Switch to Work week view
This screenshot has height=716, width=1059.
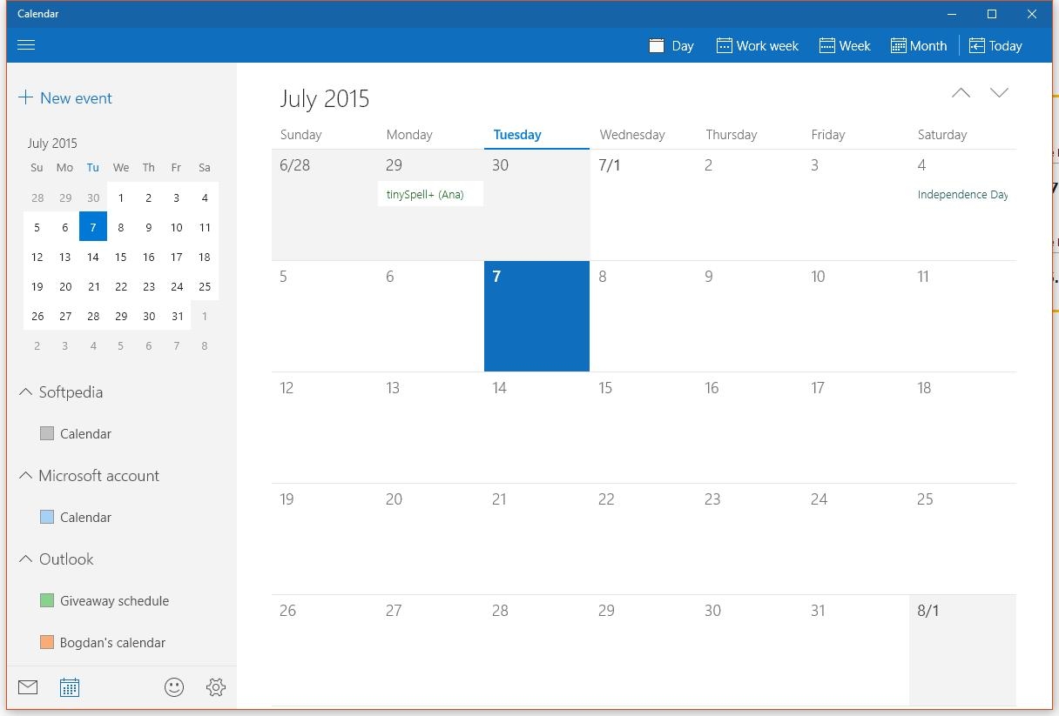756,45
